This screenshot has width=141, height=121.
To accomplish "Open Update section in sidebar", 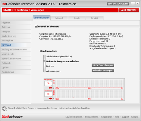I will [16, 68].
